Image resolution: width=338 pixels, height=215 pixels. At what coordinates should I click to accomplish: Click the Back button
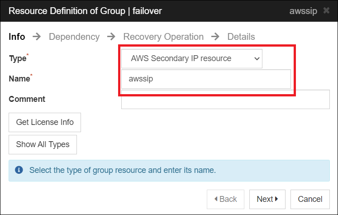point(225,199)
